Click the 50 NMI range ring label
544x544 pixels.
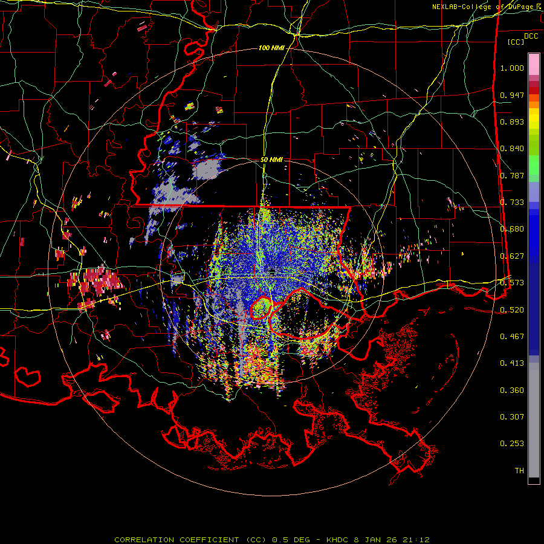pos(271,160)
